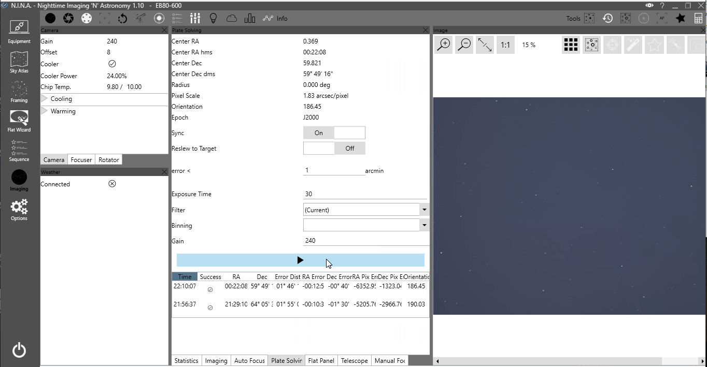Open the Flat Wizard section

click(19, 121)
